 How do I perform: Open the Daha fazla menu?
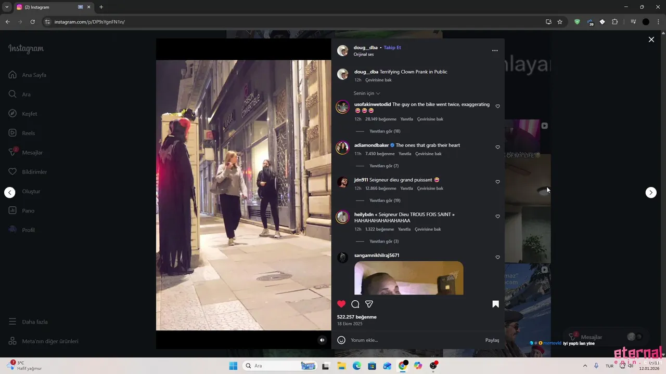28,322
